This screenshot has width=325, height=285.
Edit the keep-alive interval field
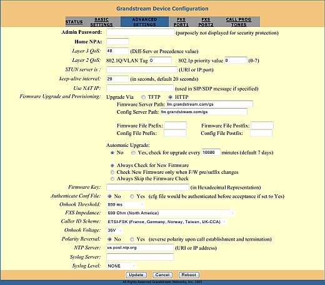click(117, 79)
